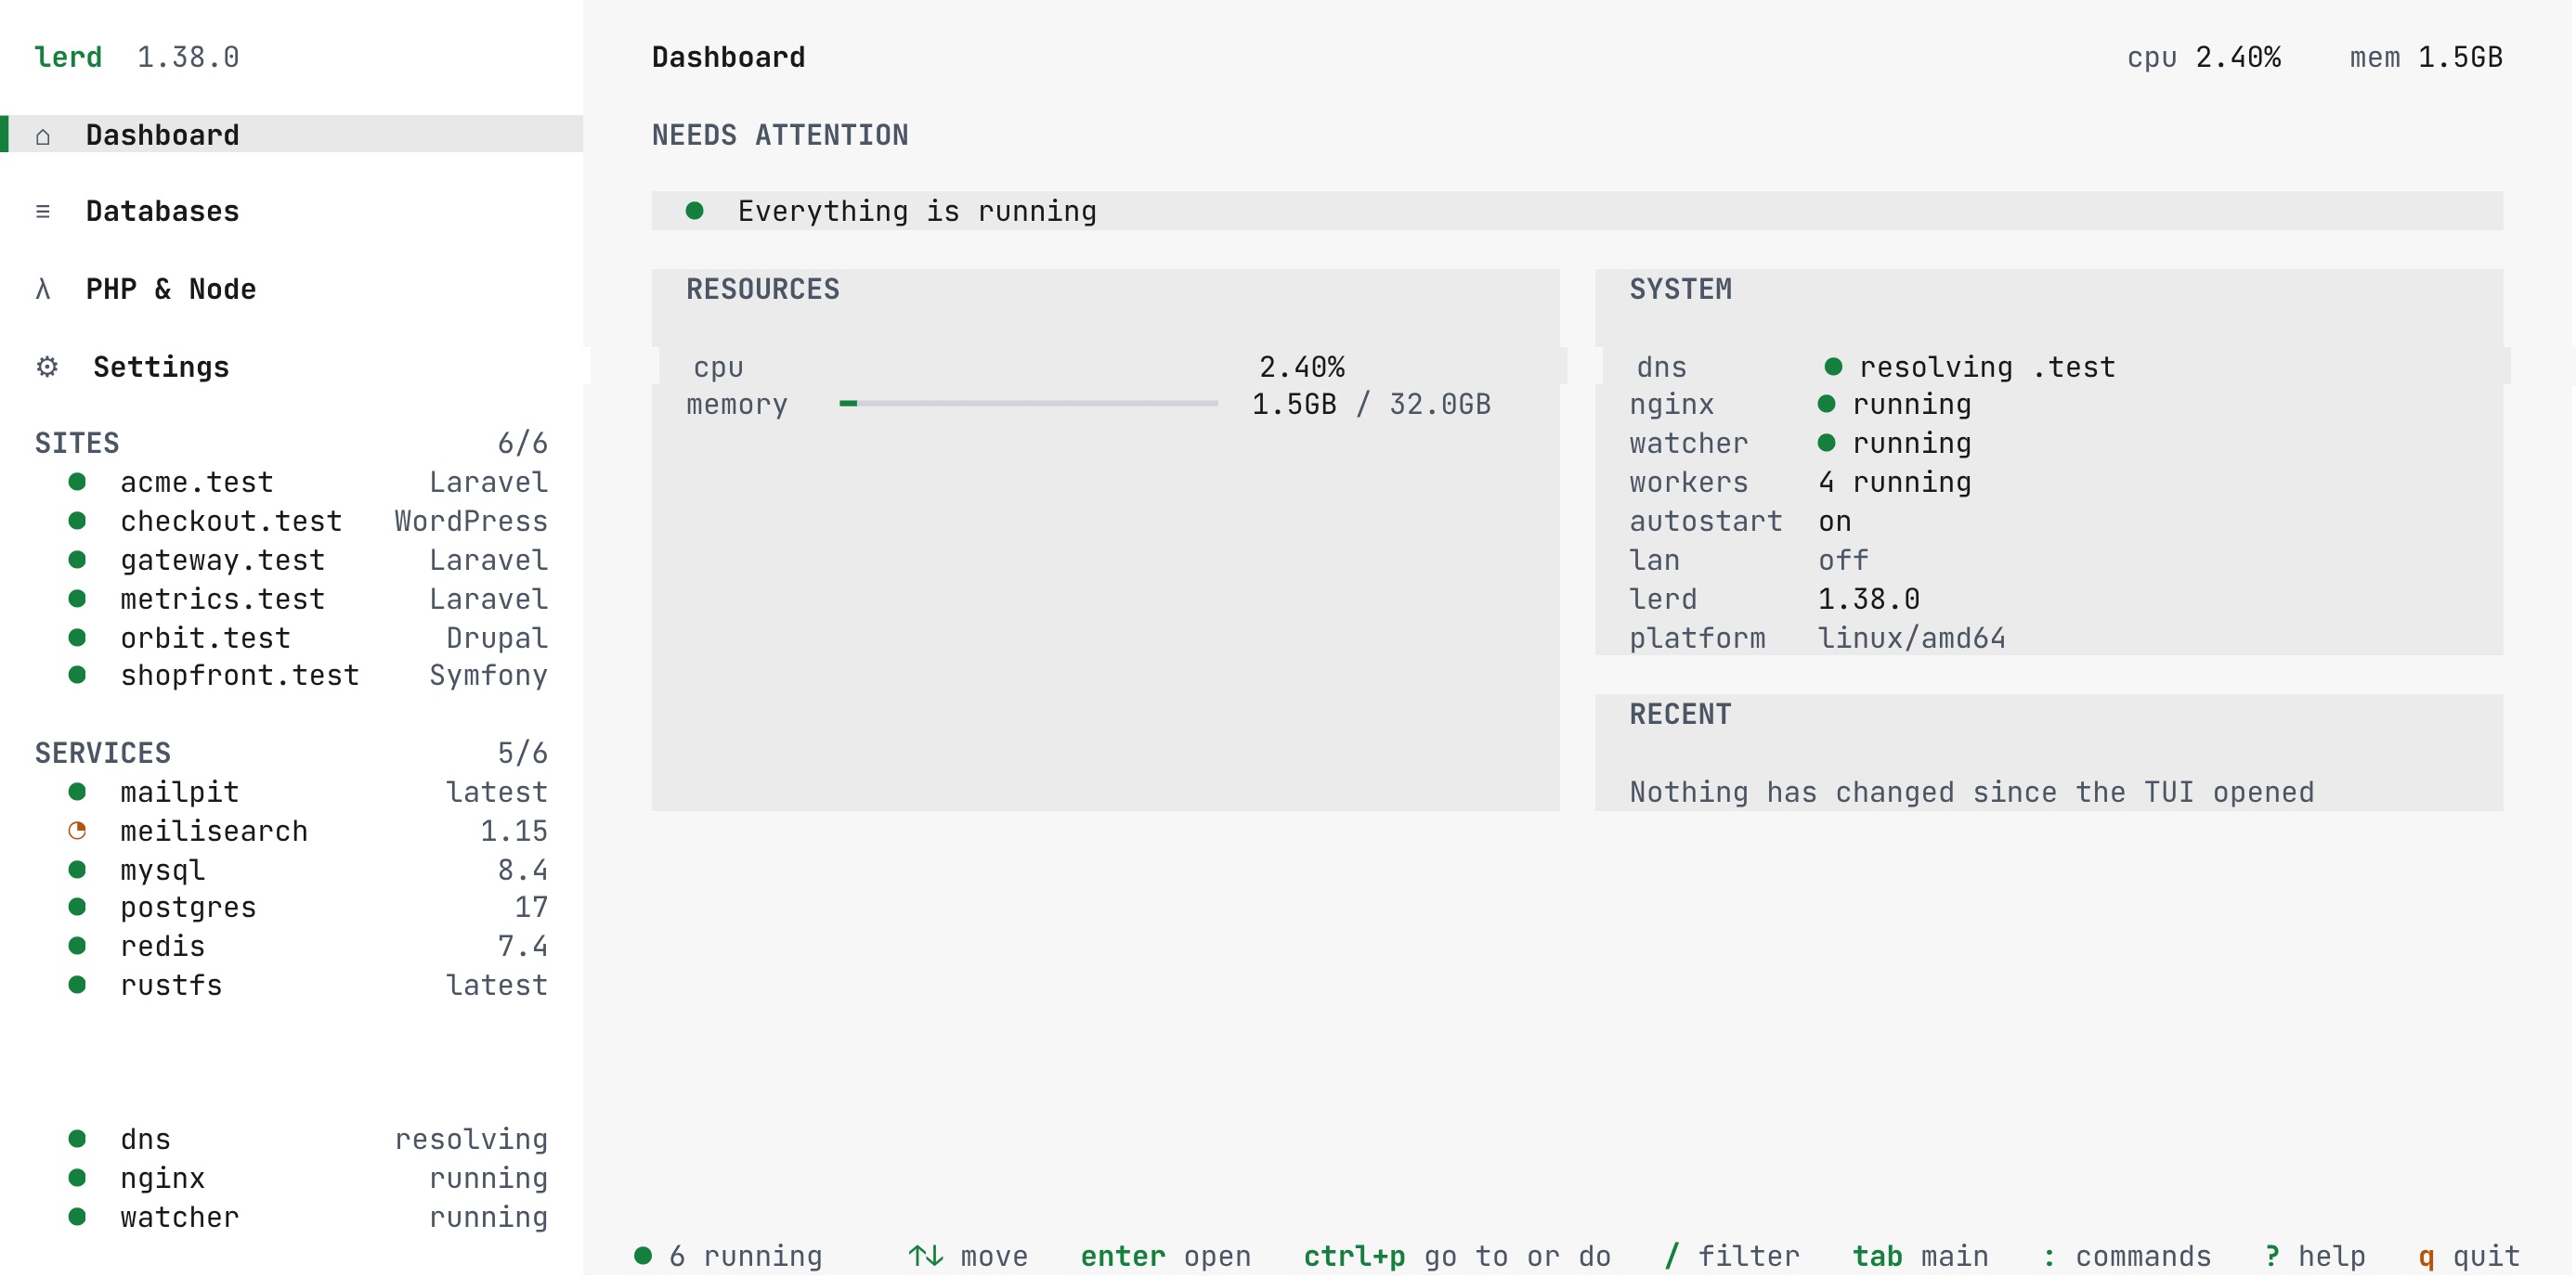
Task: Click the 'enter open' shortcut hint
Action: click(1166, 1257)
